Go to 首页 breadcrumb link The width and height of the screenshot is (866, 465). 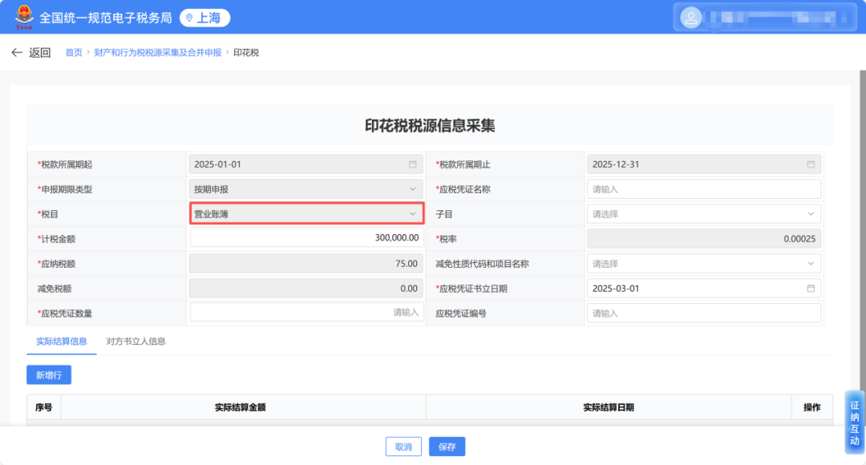(74, 53)
